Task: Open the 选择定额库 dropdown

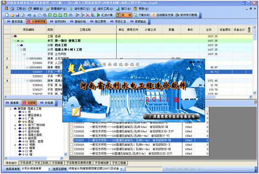Action: [x=121, y=169]
